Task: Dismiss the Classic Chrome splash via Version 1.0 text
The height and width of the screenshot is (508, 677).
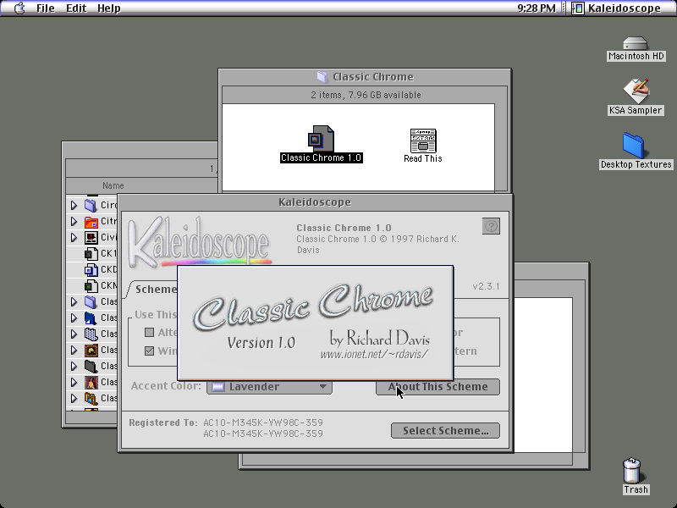Action: (x=261, y=343)
